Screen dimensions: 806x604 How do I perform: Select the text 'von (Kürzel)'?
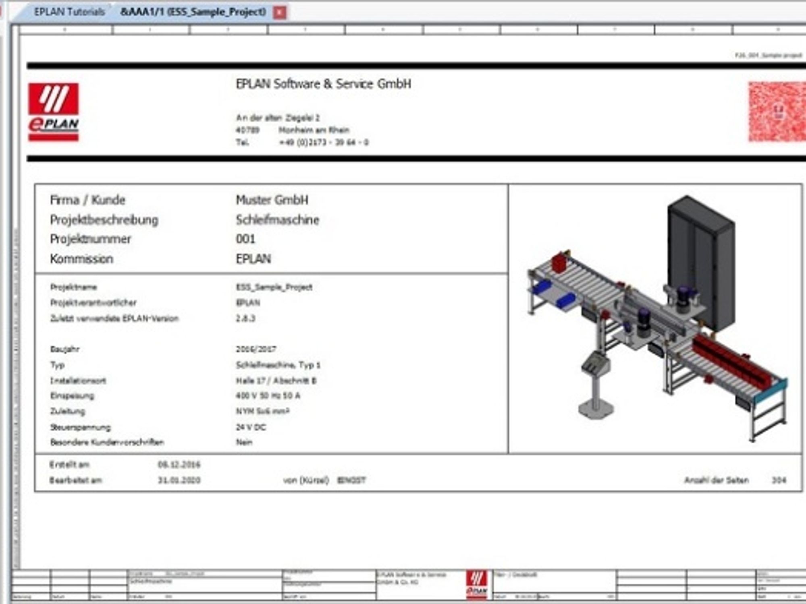click(x=306, y=480)
